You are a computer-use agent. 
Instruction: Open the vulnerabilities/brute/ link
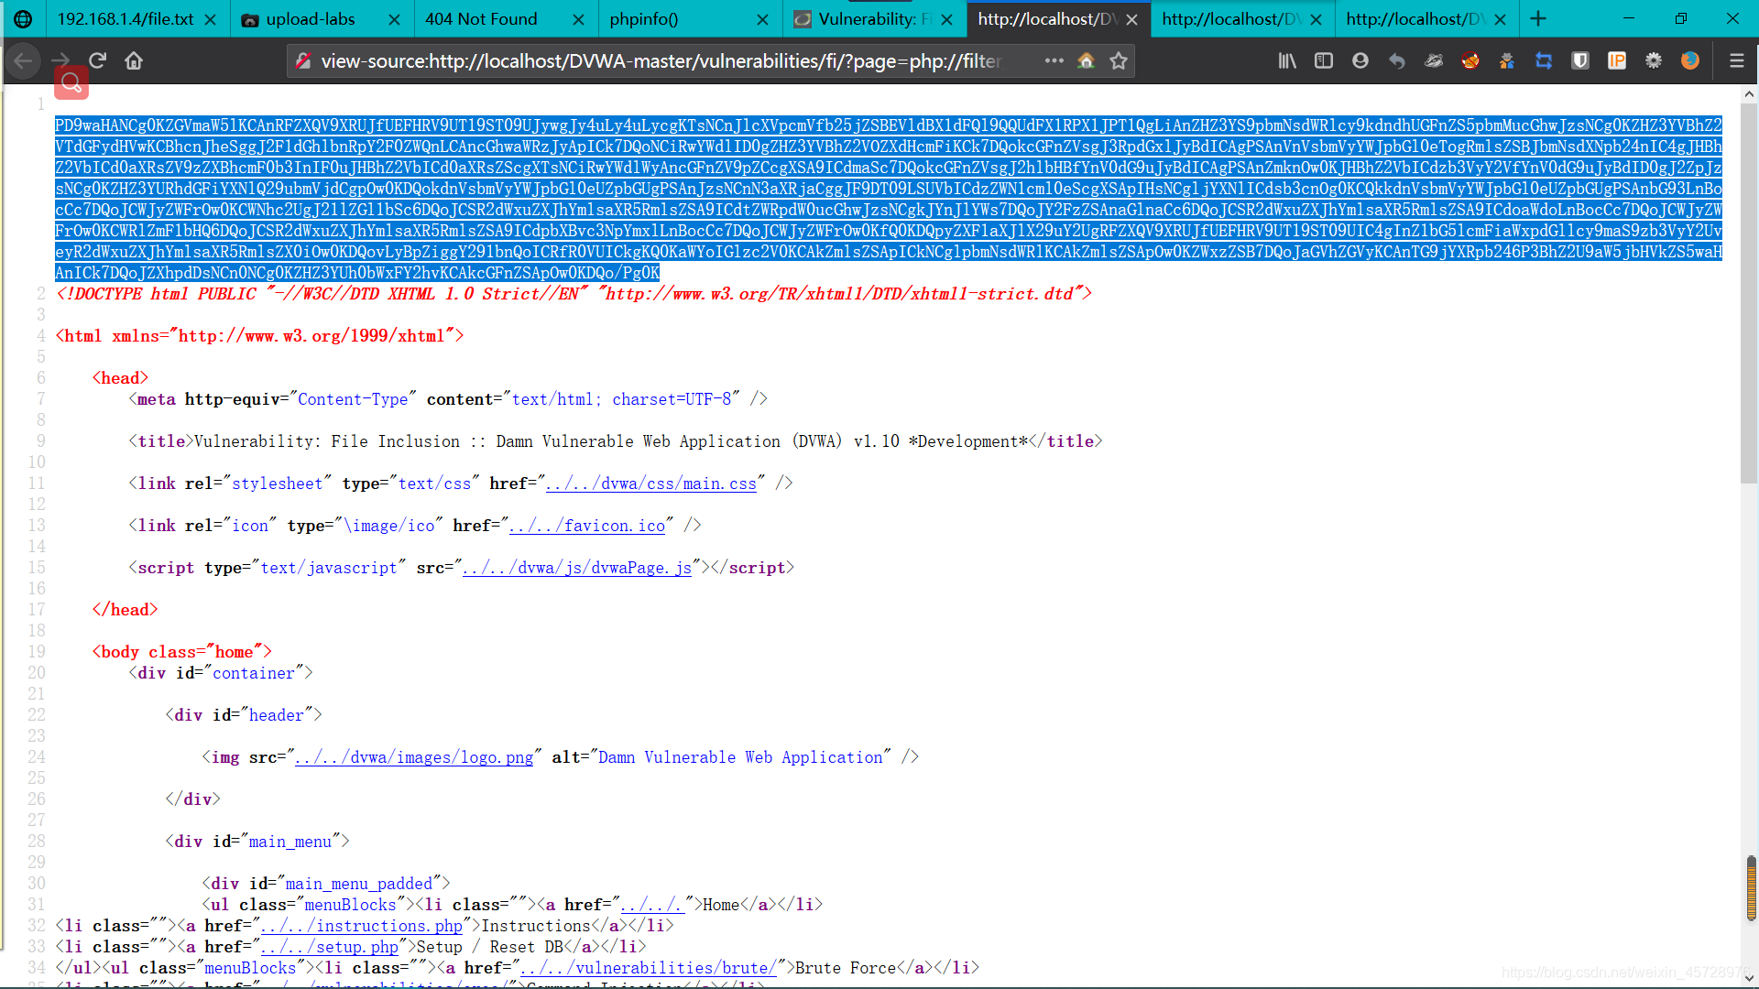click(x=649, y=968)
